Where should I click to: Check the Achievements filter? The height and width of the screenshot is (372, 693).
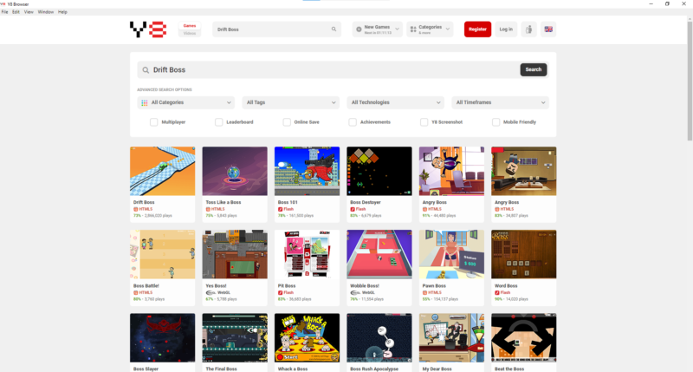(x=353, y=122)
